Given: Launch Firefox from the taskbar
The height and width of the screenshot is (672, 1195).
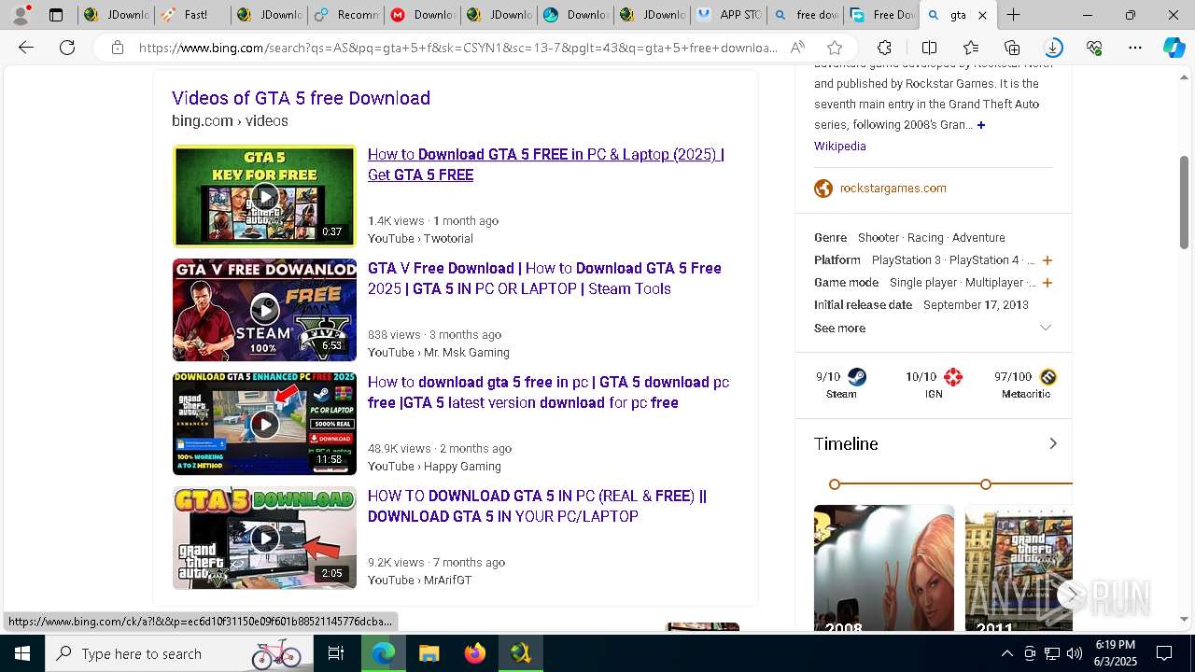Looking at the screenshot, I should (475, 653).
